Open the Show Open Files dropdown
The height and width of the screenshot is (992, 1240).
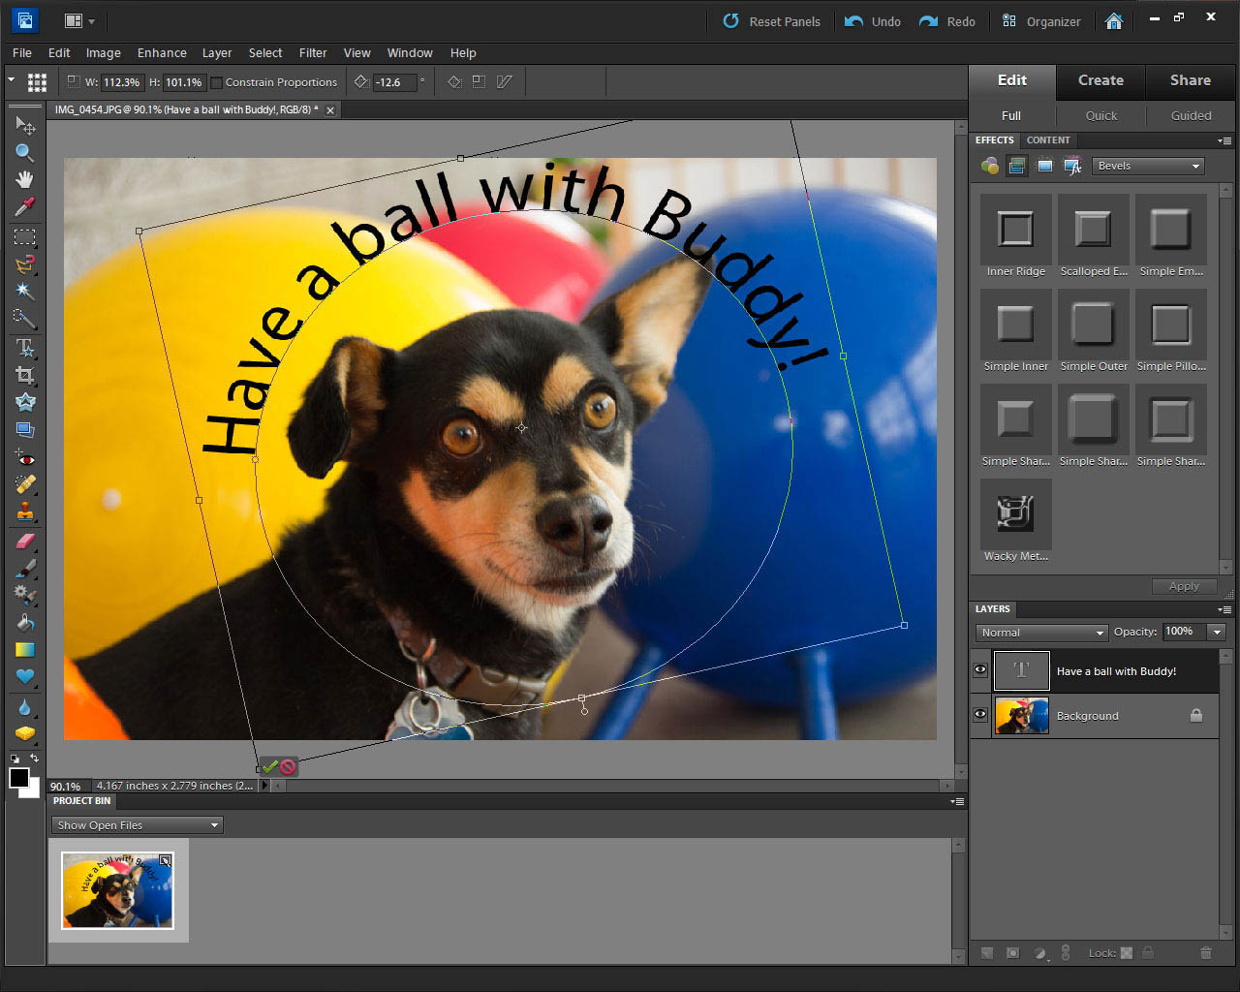pyautogui.click(x=137, y=825)
